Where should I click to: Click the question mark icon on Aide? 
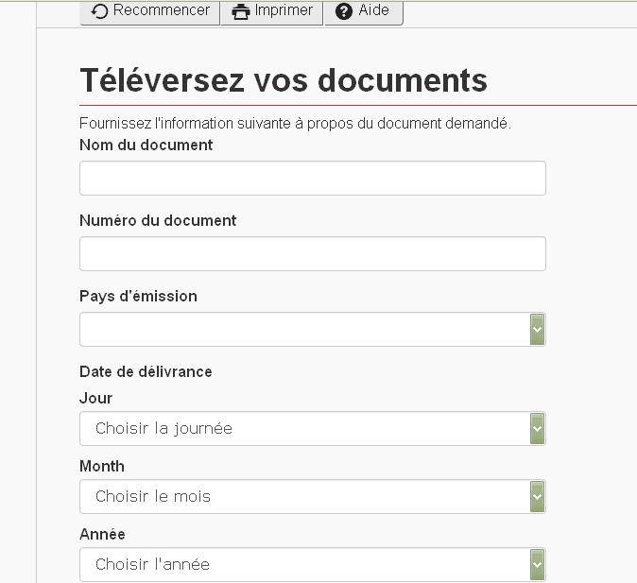click(344, 11)
